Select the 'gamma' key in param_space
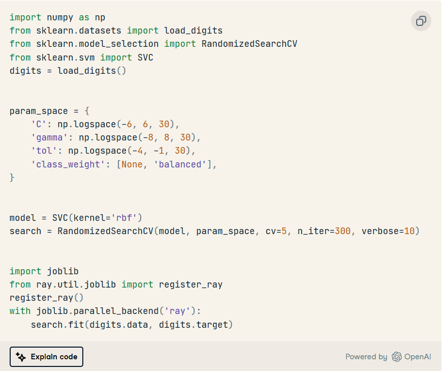Image resolution: width=442 pixels, height=371 pixels. point(49,137)
